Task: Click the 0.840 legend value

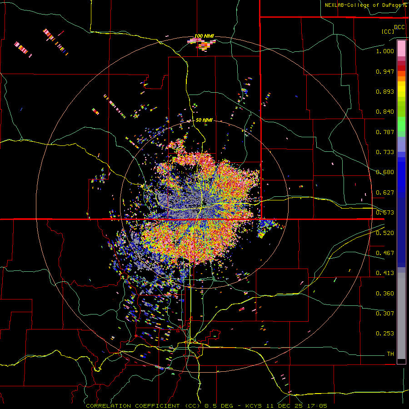Action: (385, 112)
